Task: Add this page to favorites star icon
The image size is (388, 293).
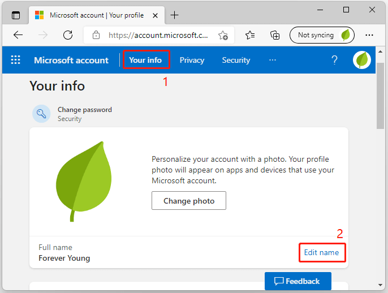Action: coord(223,35)
